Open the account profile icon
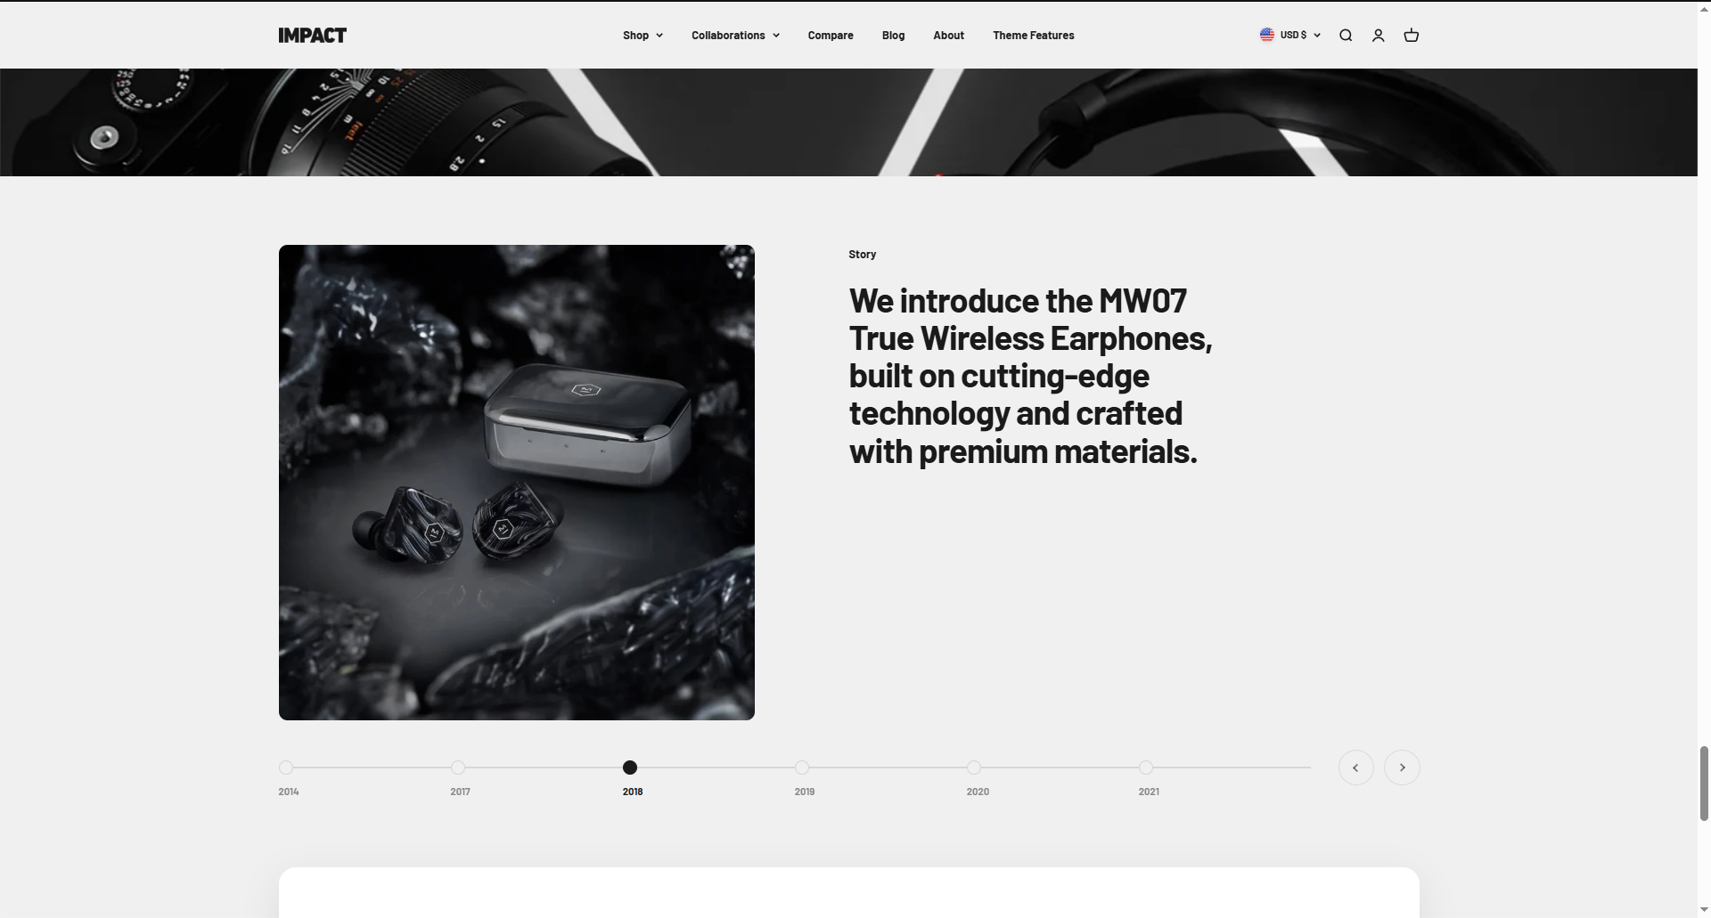 [1378, 36]
